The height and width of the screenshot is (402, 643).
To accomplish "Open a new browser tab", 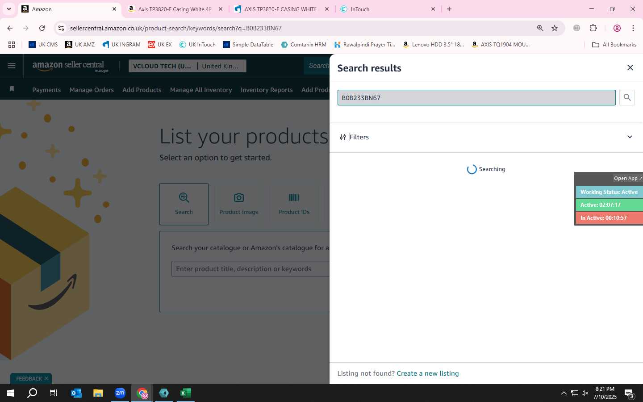I will click(x=449, y=9).
